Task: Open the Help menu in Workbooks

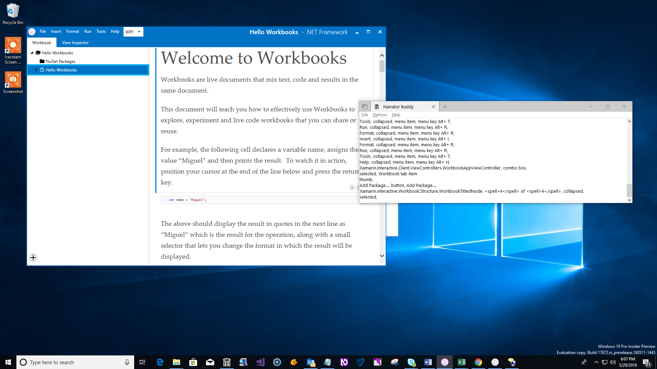Action: 115,31
